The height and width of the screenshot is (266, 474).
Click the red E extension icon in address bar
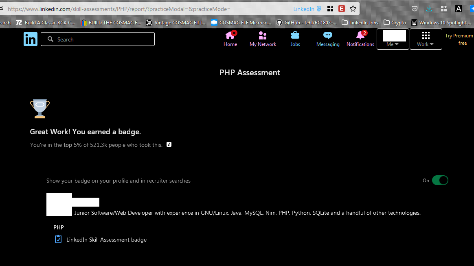(x=342, y=9)
